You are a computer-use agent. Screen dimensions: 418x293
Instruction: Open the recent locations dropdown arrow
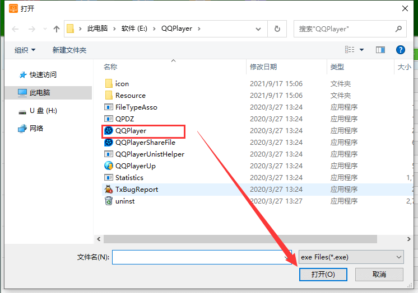(45, 29)
